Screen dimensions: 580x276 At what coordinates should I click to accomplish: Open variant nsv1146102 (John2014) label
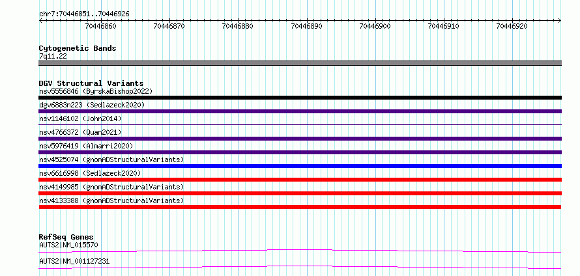[x=80, y=118]
